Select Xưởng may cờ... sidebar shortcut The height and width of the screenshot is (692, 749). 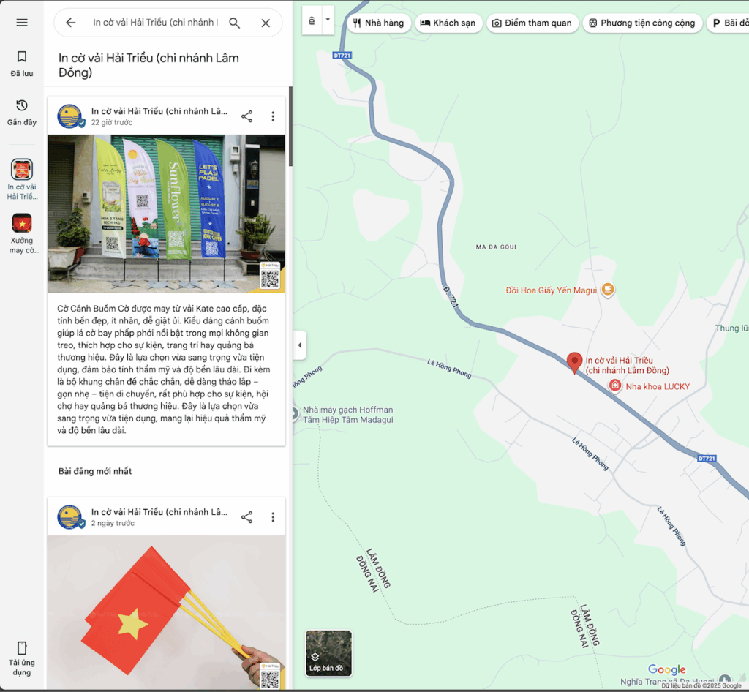tap(22, 233)
